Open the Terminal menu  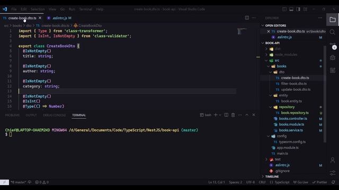point(85,9)
